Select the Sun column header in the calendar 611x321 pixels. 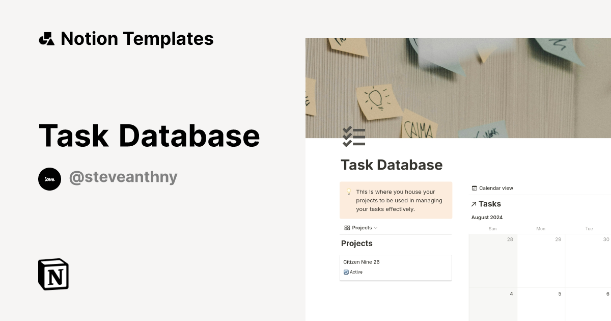[492, 229]
